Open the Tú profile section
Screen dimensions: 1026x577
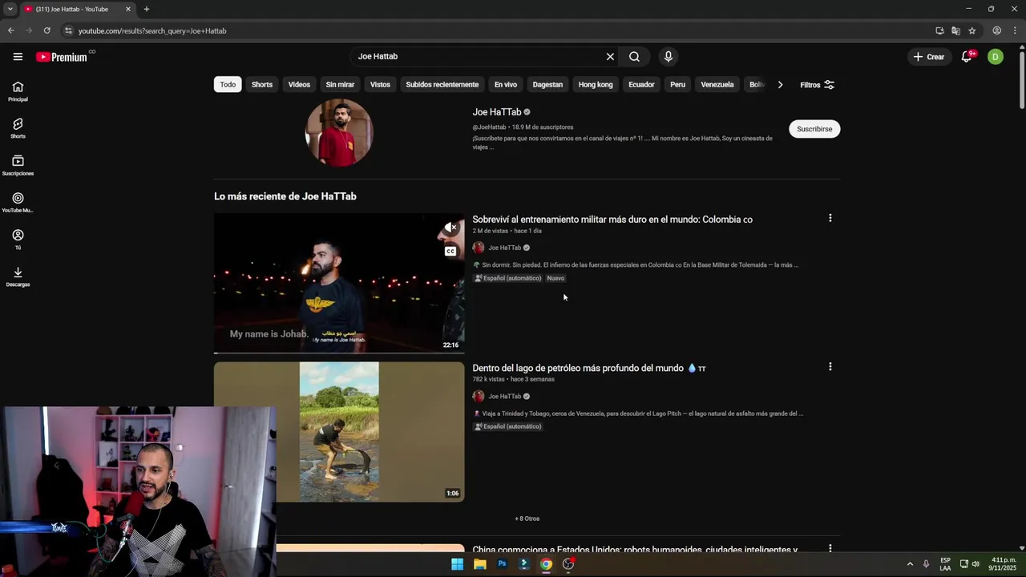pos(18,239)
